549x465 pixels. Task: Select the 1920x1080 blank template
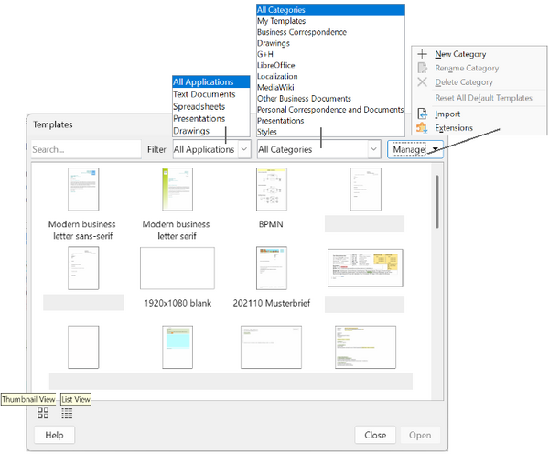click(178, 268)
